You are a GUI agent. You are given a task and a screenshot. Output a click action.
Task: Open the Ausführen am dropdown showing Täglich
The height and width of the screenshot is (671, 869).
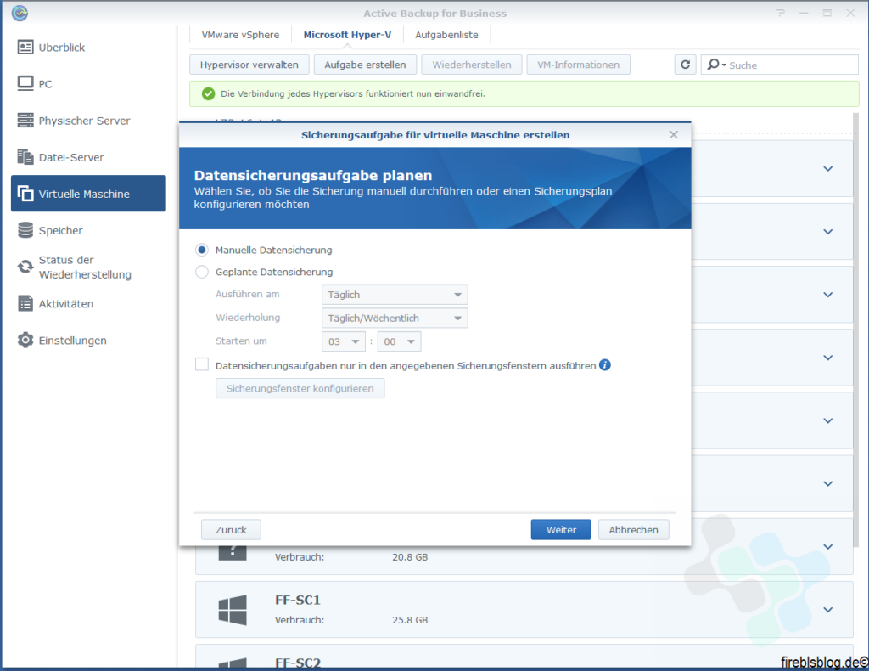click(x=395, y=295)
